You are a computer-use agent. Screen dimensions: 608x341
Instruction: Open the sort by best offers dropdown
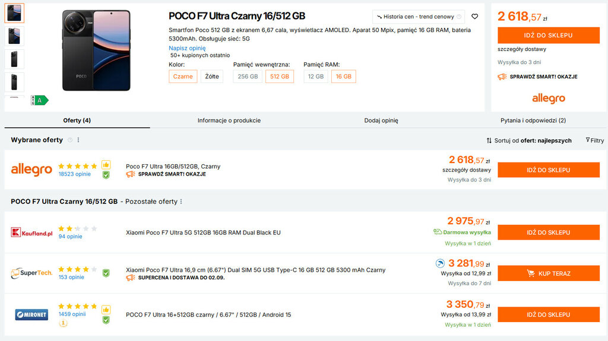coord(528,141)
